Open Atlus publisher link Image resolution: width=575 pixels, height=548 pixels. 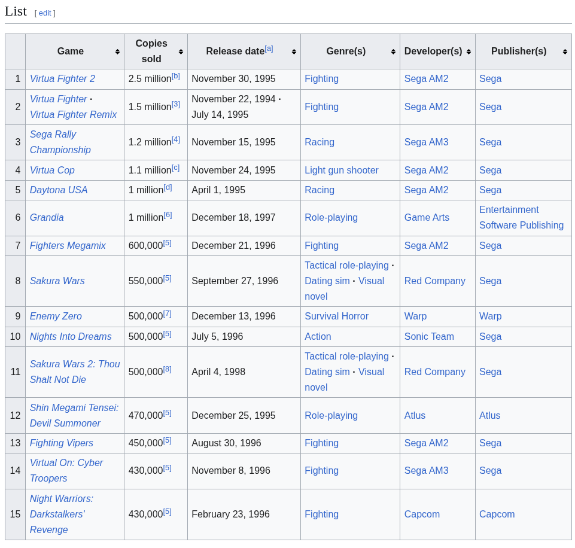[490, 416]
